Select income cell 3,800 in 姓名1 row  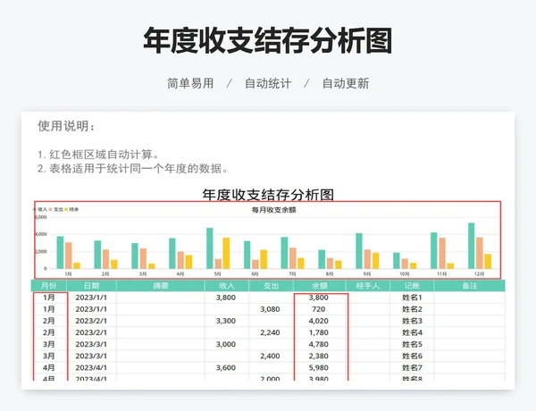point(226,298)
